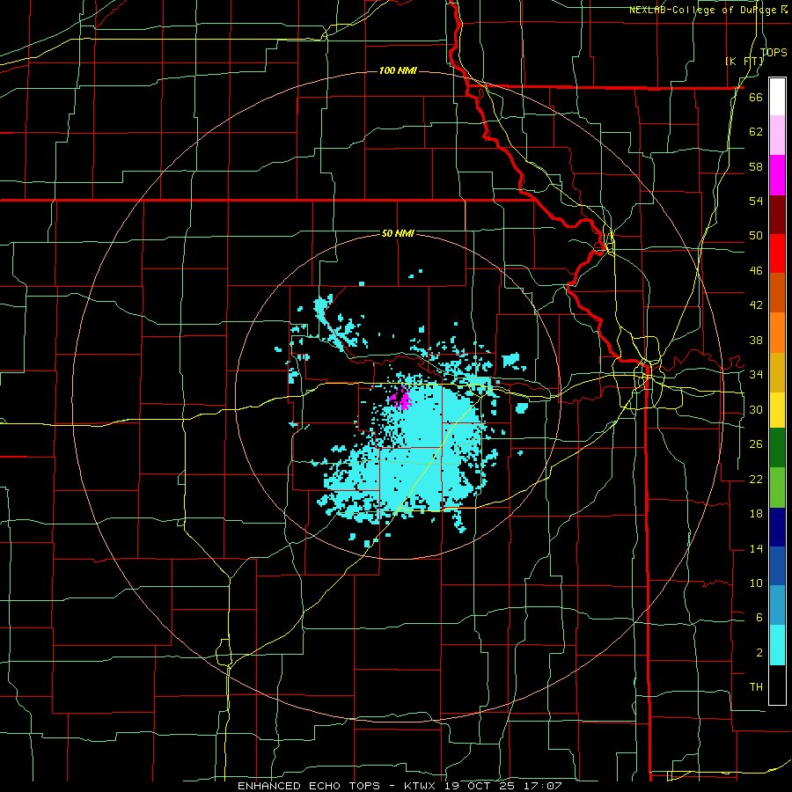Click the dark red legend swatch
Screen dimensions: 792x792
777,214
